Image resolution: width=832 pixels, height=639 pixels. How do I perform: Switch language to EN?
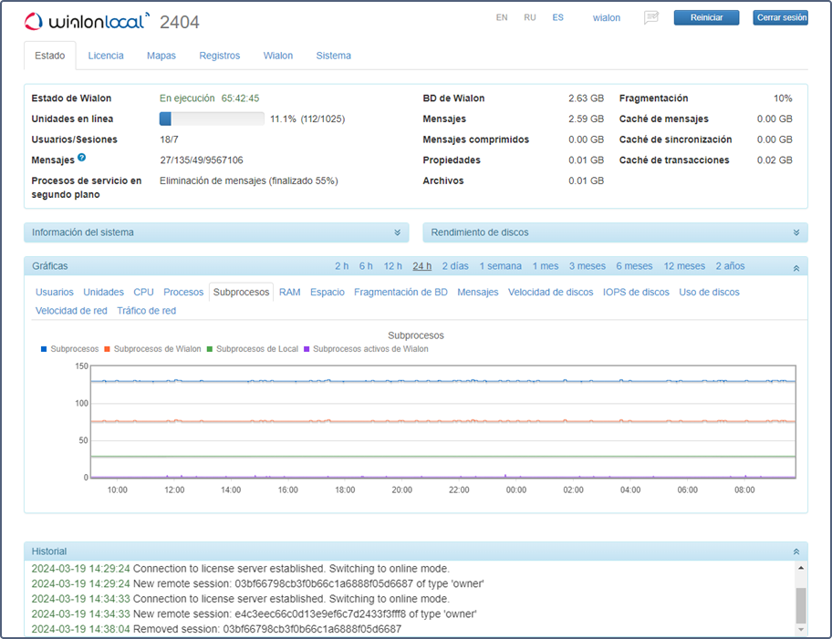[x=502, y=17]
